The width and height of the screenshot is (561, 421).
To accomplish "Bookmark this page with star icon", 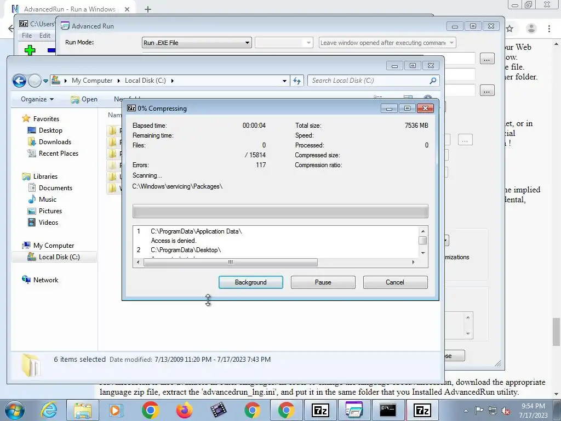I will (510, 29).
